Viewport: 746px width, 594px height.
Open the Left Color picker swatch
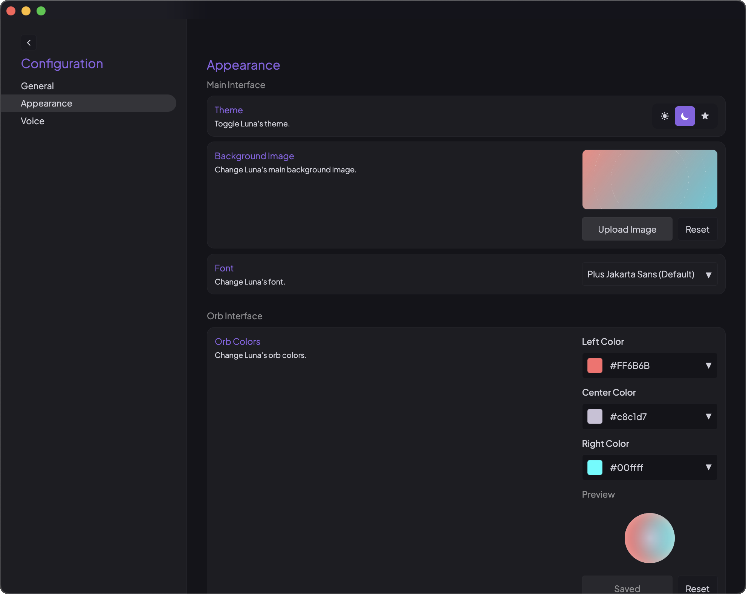click(x=595, y=366)
